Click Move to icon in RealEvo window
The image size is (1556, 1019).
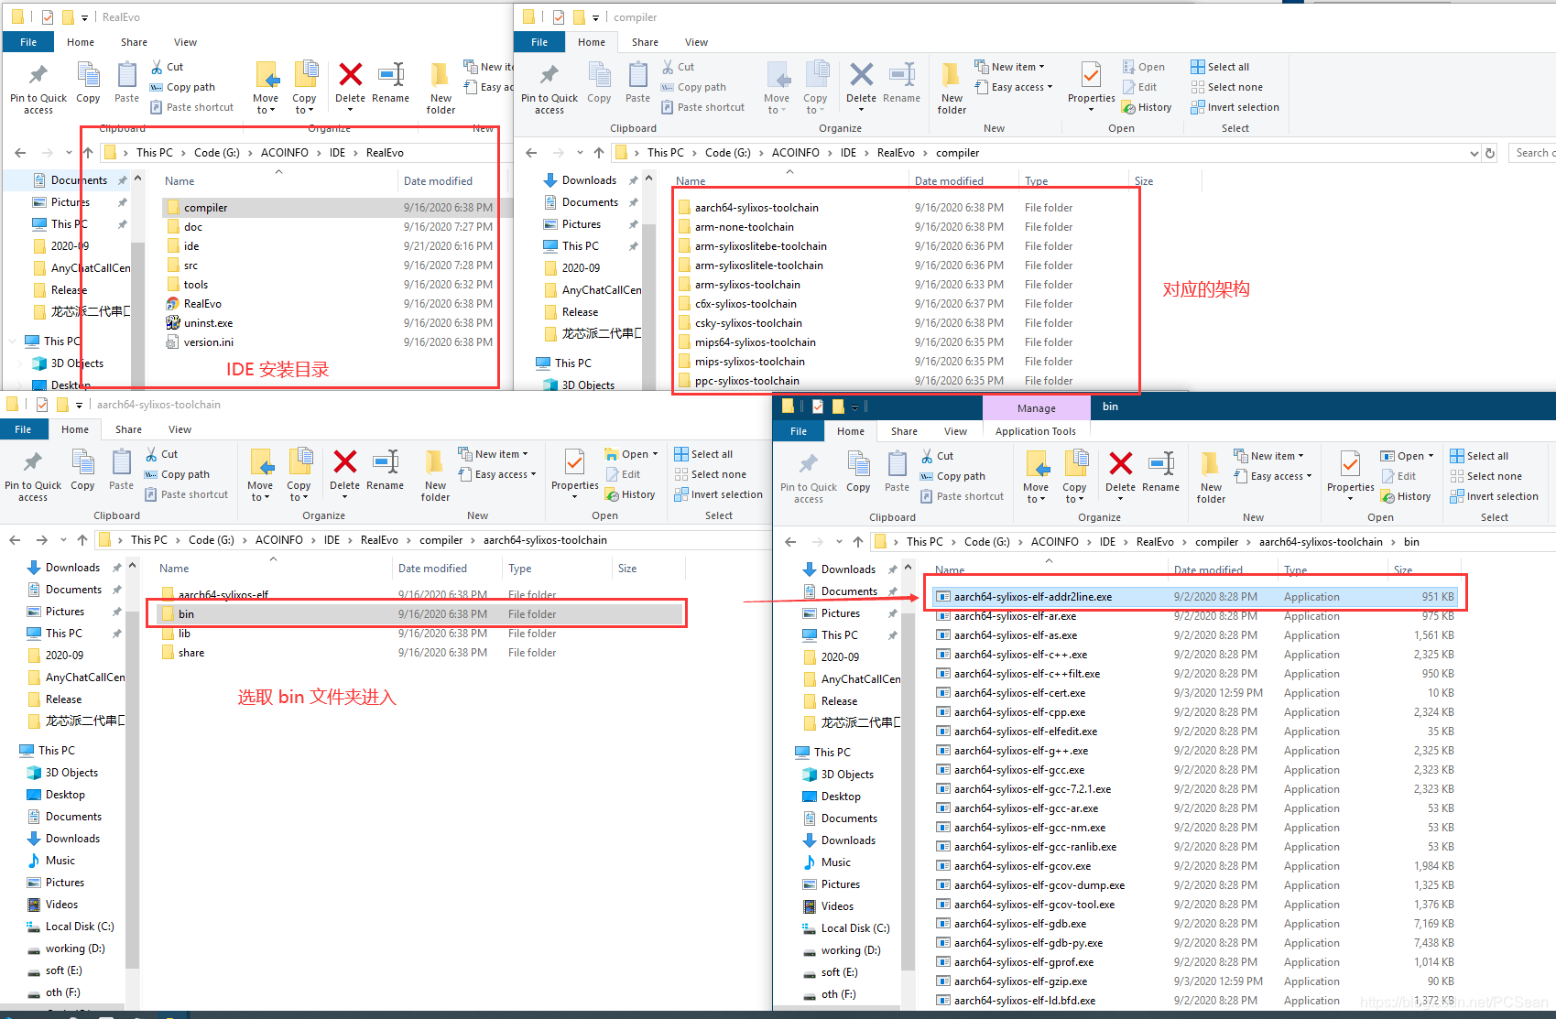[x=266, y=87]
